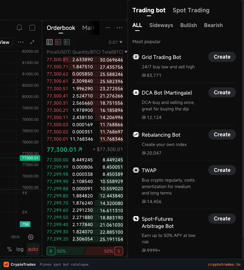Click the green 50% buy ratio bar

pyautogui.click(x=70, y=251)
